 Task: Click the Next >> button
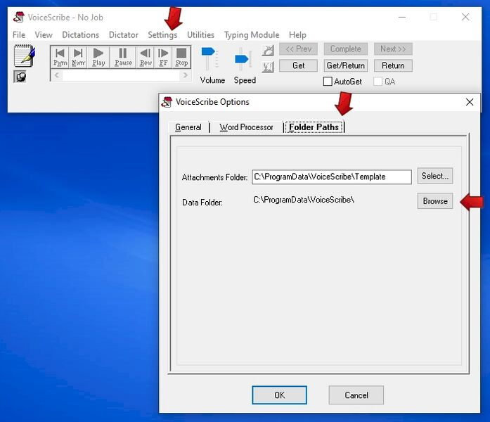(x=393, y=49)
